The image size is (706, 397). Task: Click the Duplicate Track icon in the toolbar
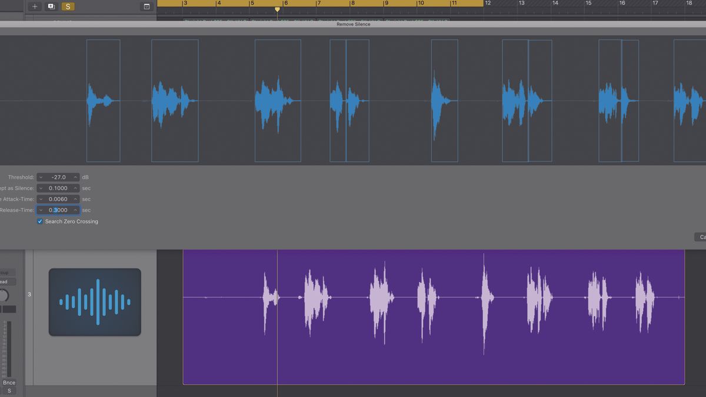pos(51,6)
